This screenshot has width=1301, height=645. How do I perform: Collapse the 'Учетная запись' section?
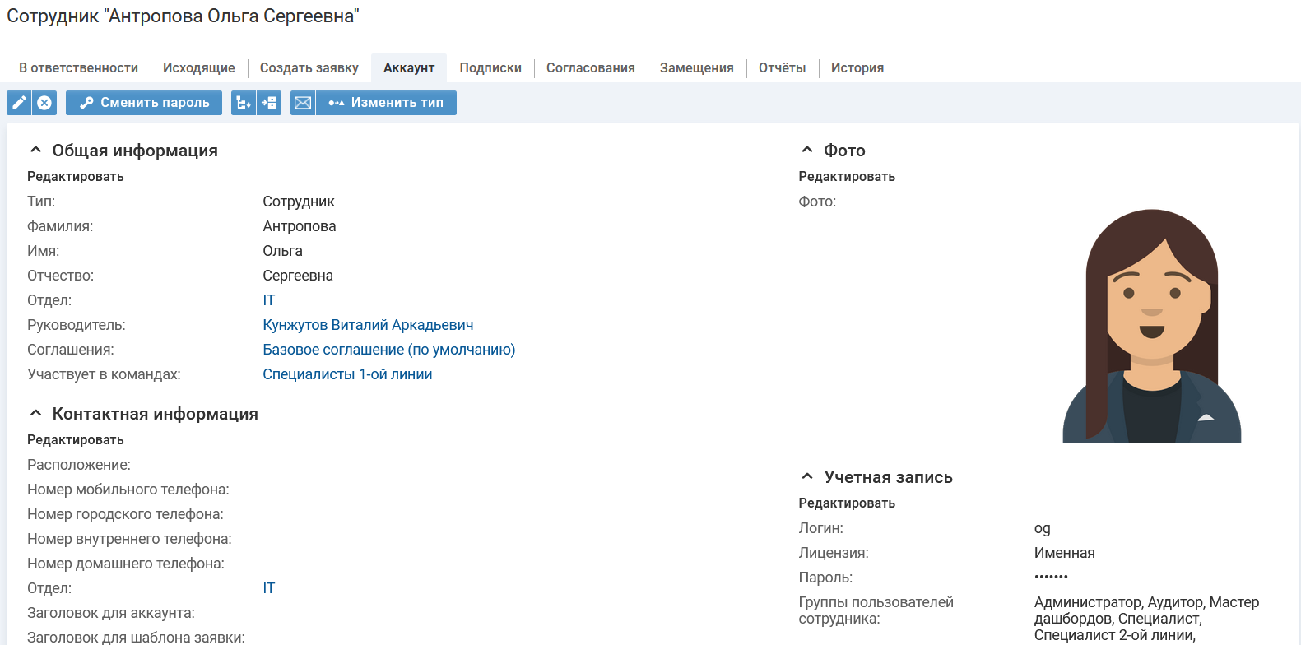pyautogui.click(x=807, y=476)
